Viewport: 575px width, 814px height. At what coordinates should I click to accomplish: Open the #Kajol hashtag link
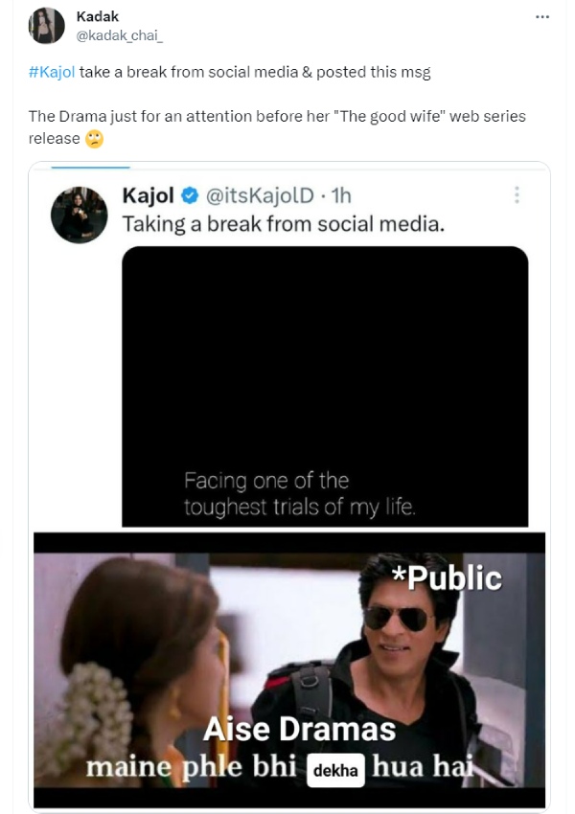(x=52, y=70)
